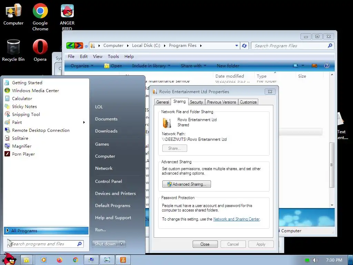Image resolution: width=353 pixels, height=265 pixels.
Task: Click Run... in Start menu
Action: click(x=100, y=230)
